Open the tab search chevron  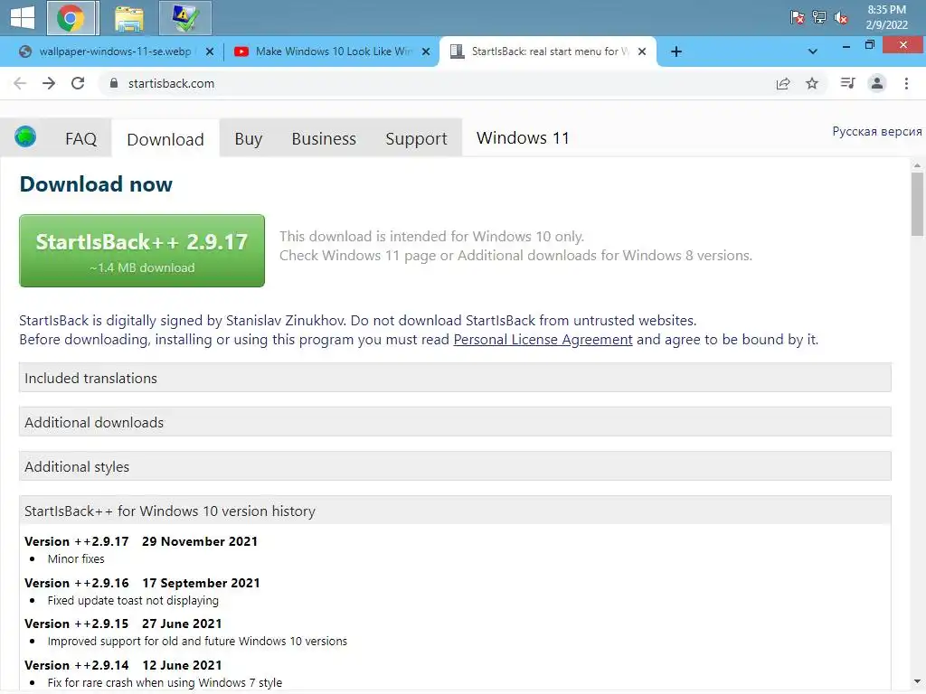pyautogui.click(x=813, y=52)
